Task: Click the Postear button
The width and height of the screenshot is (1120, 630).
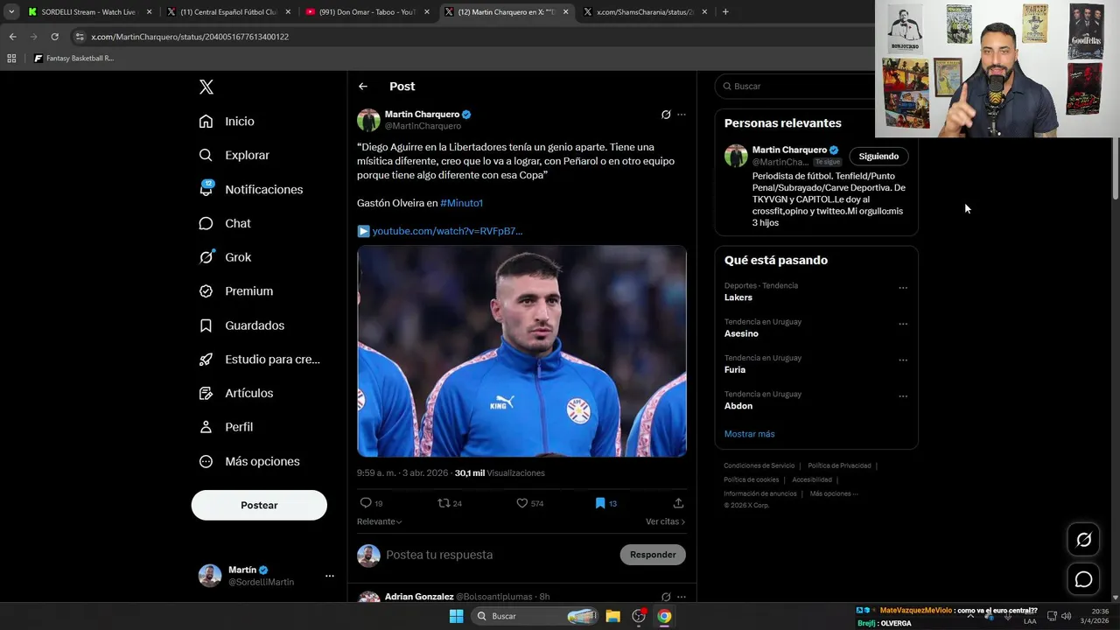Action: click(x=259, y=505)
